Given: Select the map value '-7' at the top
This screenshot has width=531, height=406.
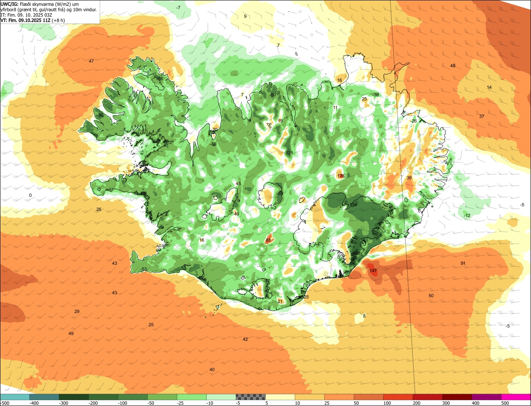Looking at the screenshot, I should coord(178,7).
